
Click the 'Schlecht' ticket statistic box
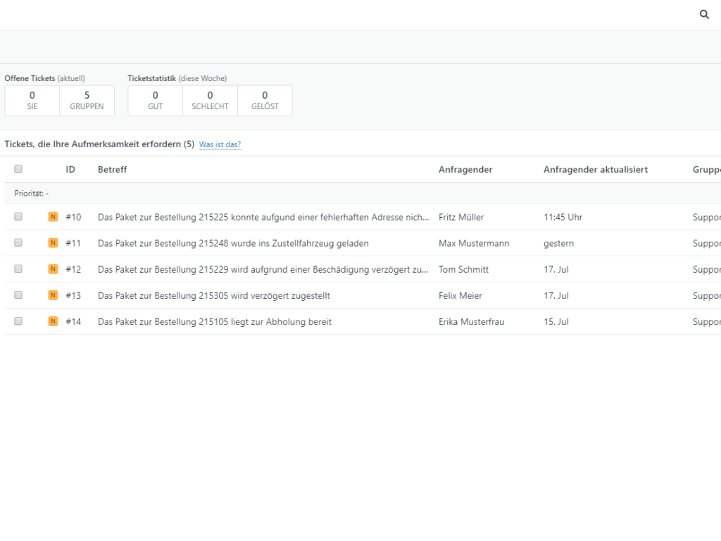pos(210,101)
